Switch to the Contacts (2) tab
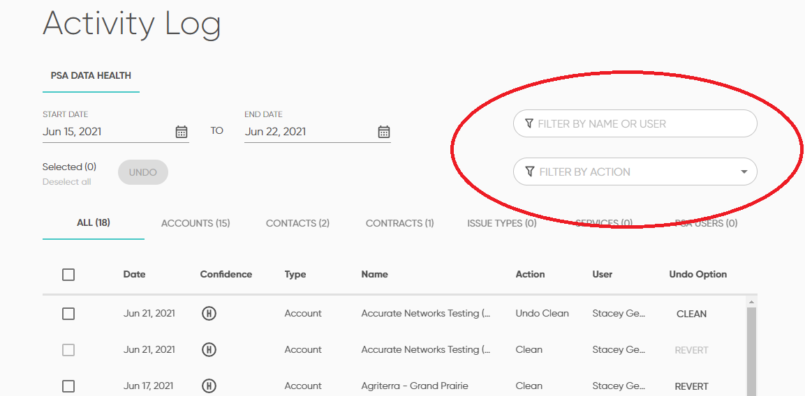Image resolution: width=805 pixels, height=396 pixels. (x=297, y=223)
